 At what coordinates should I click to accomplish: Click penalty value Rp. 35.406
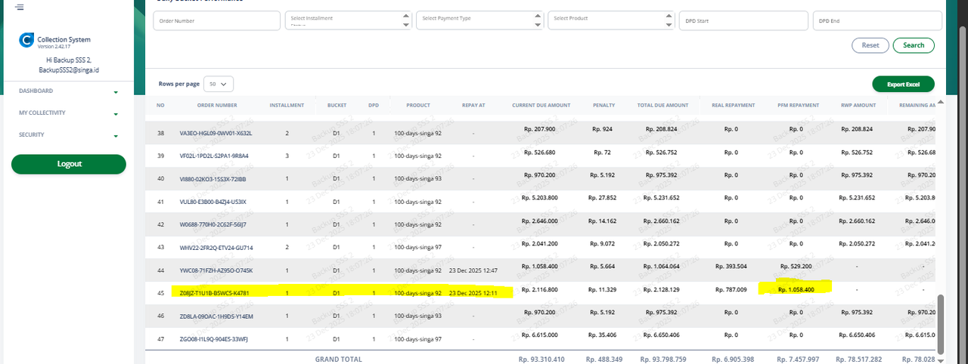(x=604, y=336)
